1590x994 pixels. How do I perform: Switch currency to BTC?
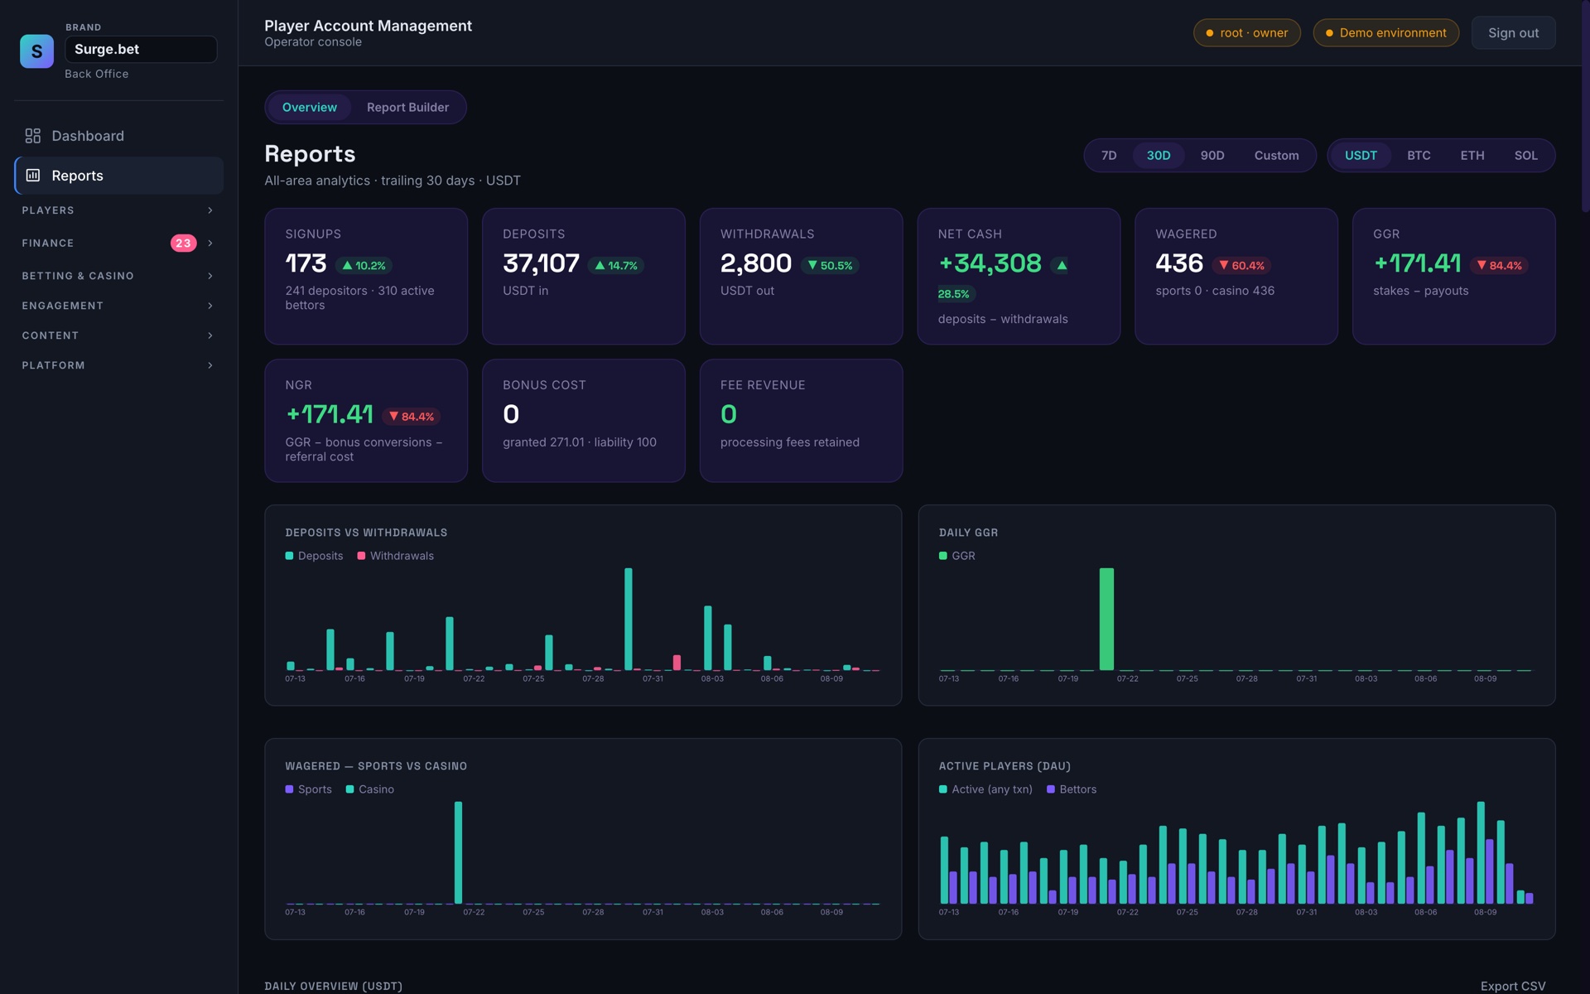(1419, 156)
